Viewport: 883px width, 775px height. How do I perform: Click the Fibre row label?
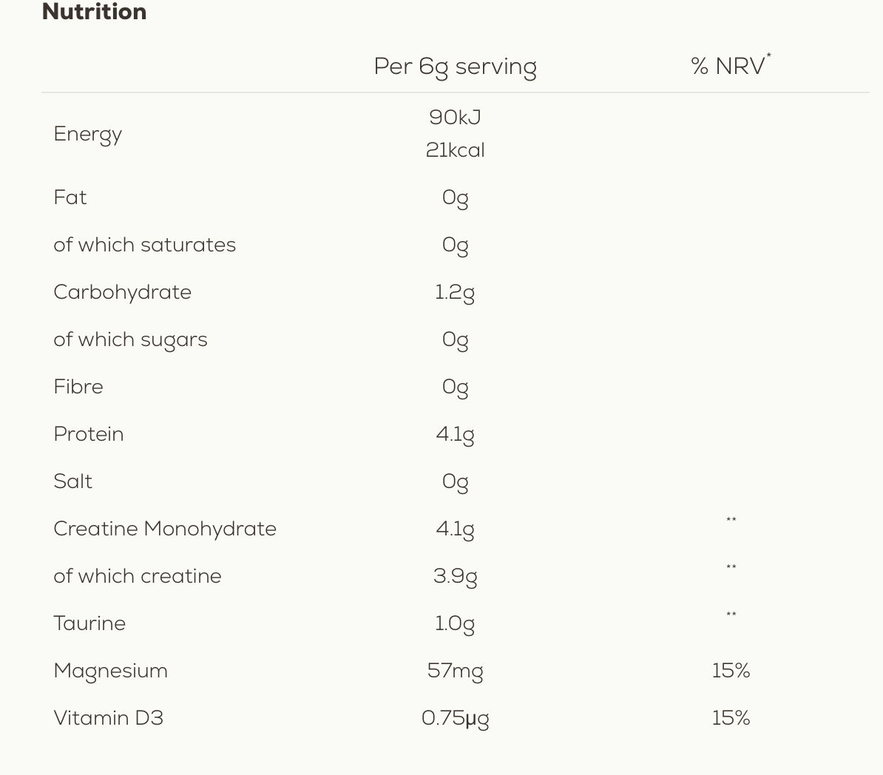click(x=78, y=387)
